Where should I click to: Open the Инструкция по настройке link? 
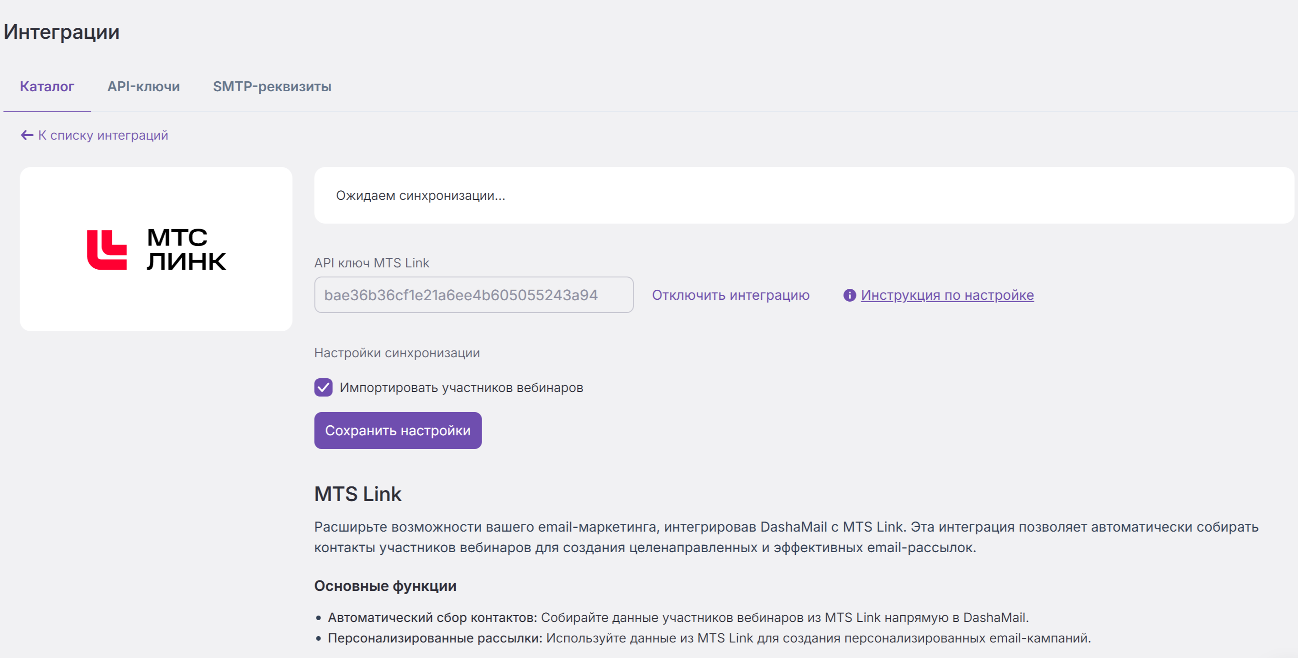pyautogui.click(x=947, y=295)
